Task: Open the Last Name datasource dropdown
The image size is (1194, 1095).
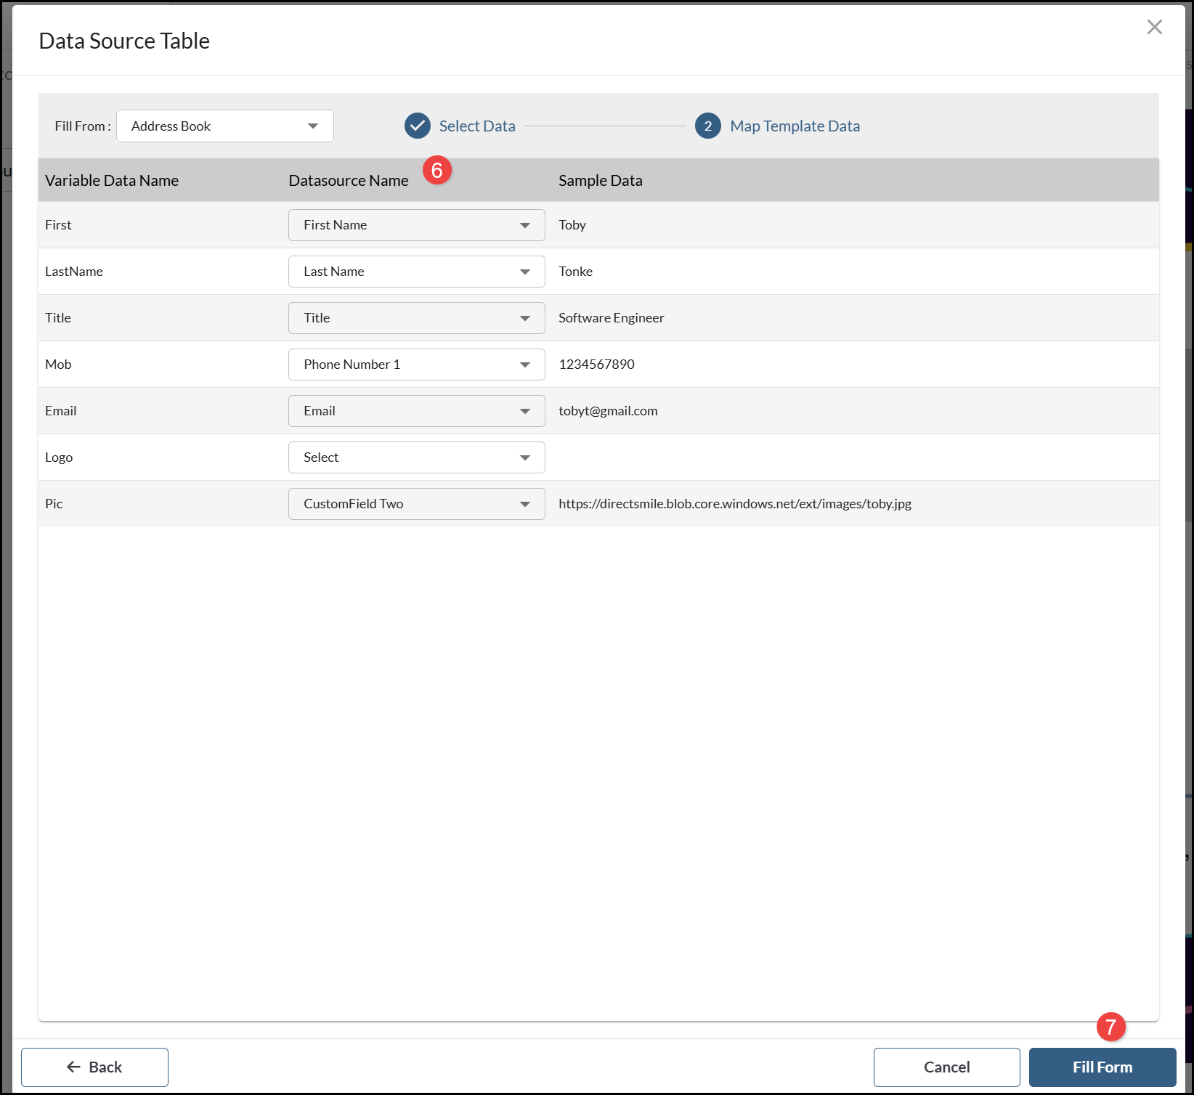Action: (416, 272)
